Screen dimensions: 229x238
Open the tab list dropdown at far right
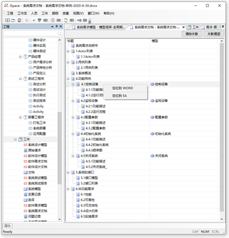coord(223,27)
